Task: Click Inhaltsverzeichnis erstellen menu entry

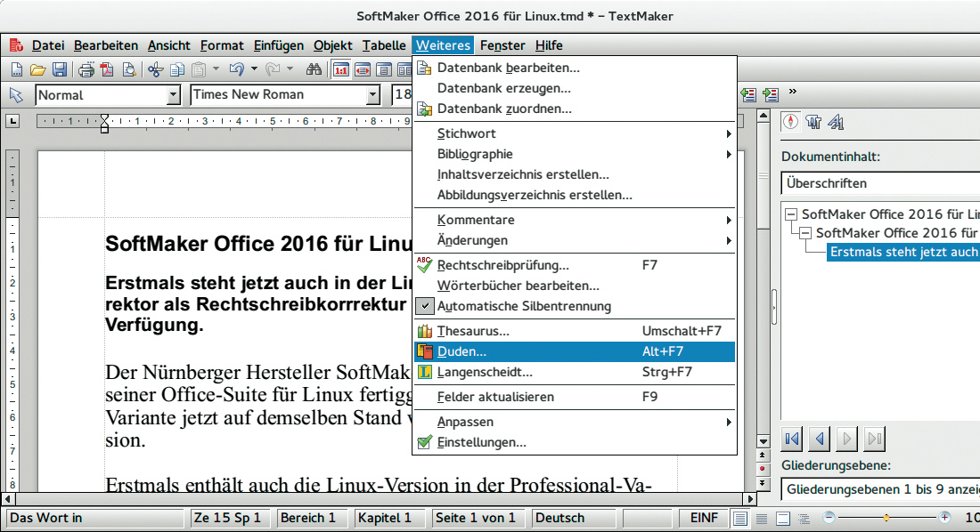Action: tap(523, 174)
